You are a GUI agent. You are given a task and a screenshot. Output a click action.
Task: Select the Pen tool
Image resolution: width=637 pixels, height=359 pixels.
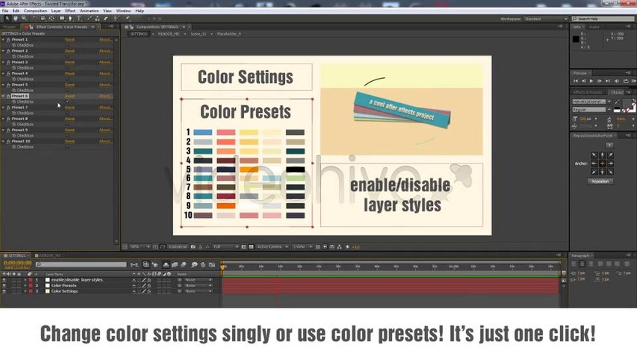(x=70, y=18)
